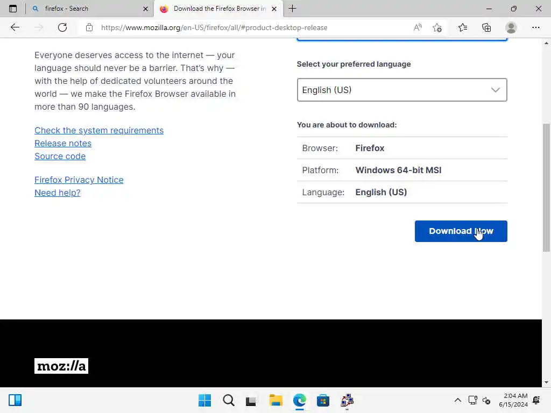
Task: Open Check the system requirements link
Action: [x=99, y=130]
